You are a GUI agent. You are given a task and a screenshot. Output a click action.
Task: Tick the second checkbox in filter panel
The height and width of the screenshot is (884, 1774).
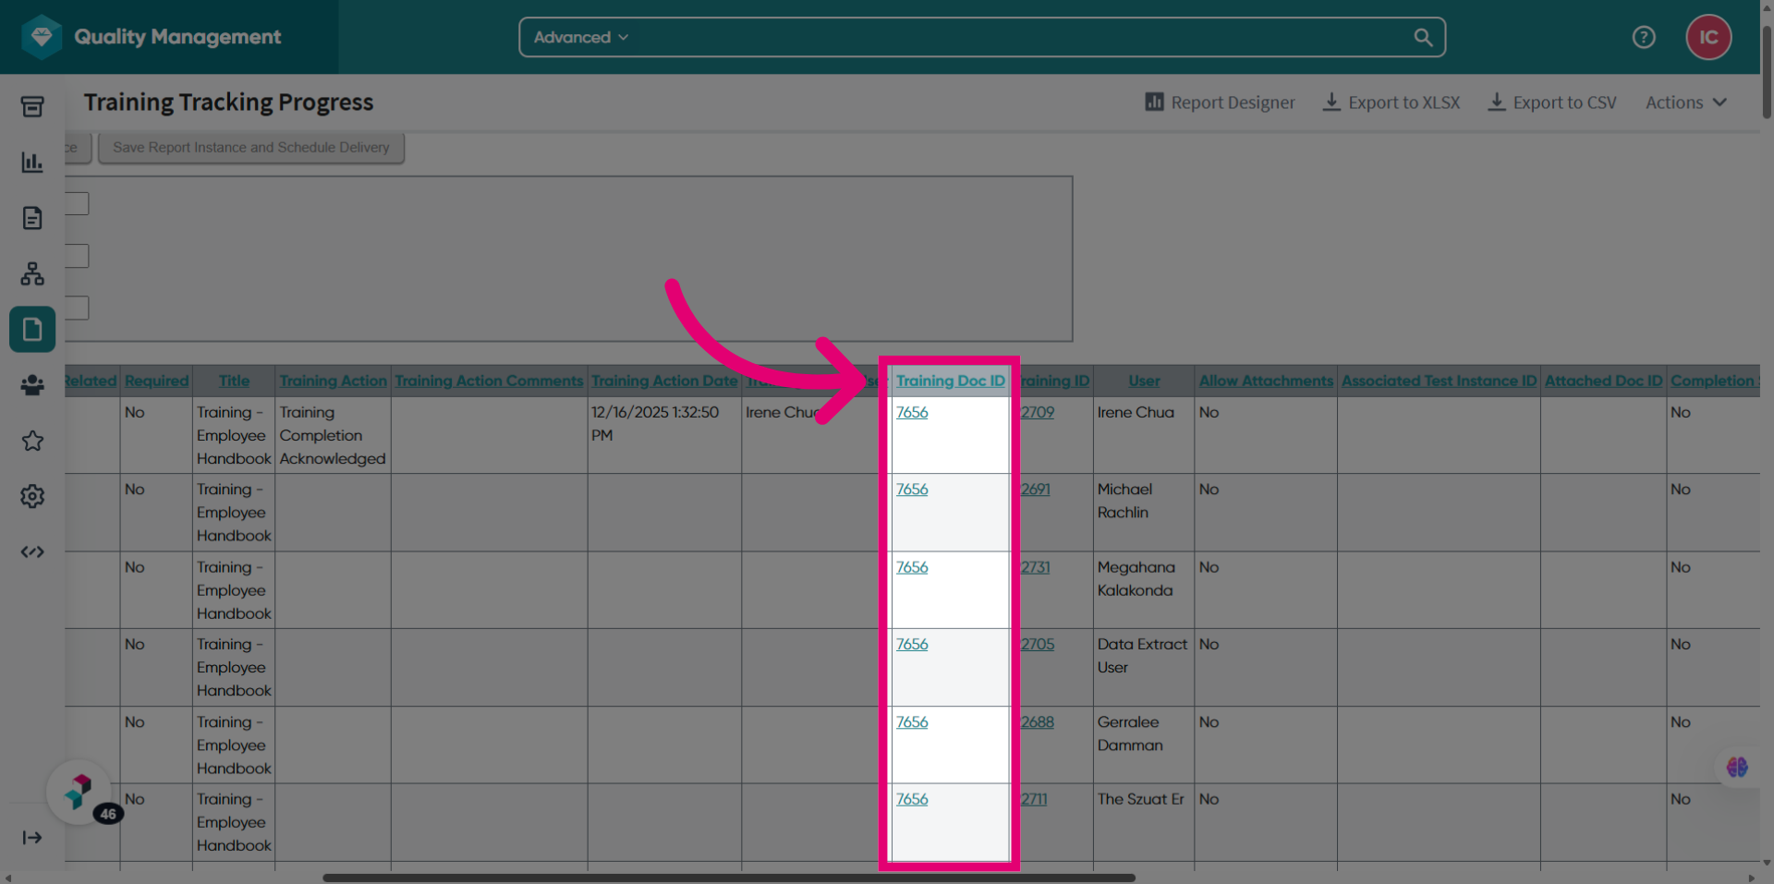[x=77, y=256]
